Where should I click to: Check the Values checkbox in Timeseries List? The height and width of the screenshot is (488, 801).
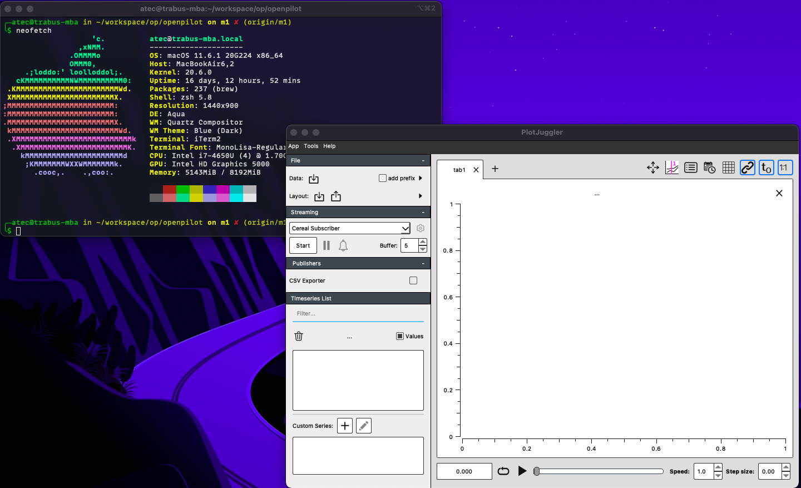click(x=399, y=336)
